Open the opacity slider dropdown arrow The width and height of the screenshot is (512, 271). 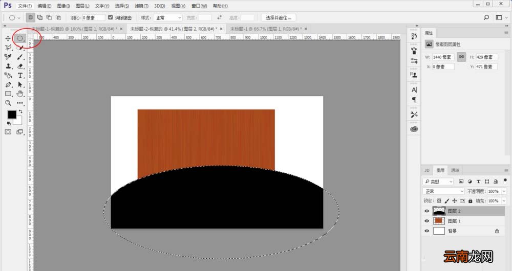tap(504, 191)
